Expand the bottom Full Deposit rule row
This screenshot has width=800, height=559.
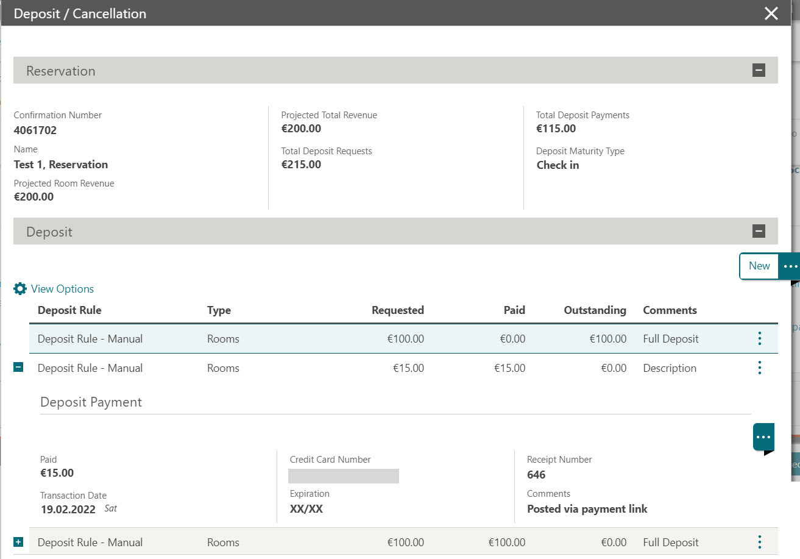point(16,541)
